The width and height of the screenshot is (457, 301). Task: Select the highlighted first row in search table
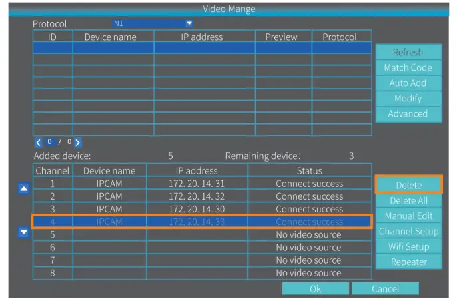202,47
